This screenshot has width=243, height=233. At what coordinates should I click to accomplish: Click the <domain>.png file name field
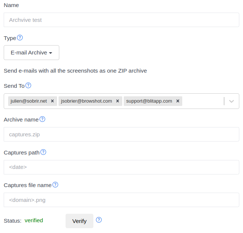121,200
